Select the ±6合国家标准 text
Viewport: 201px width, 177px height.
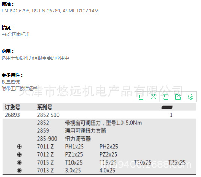click(x=16, y=35)
